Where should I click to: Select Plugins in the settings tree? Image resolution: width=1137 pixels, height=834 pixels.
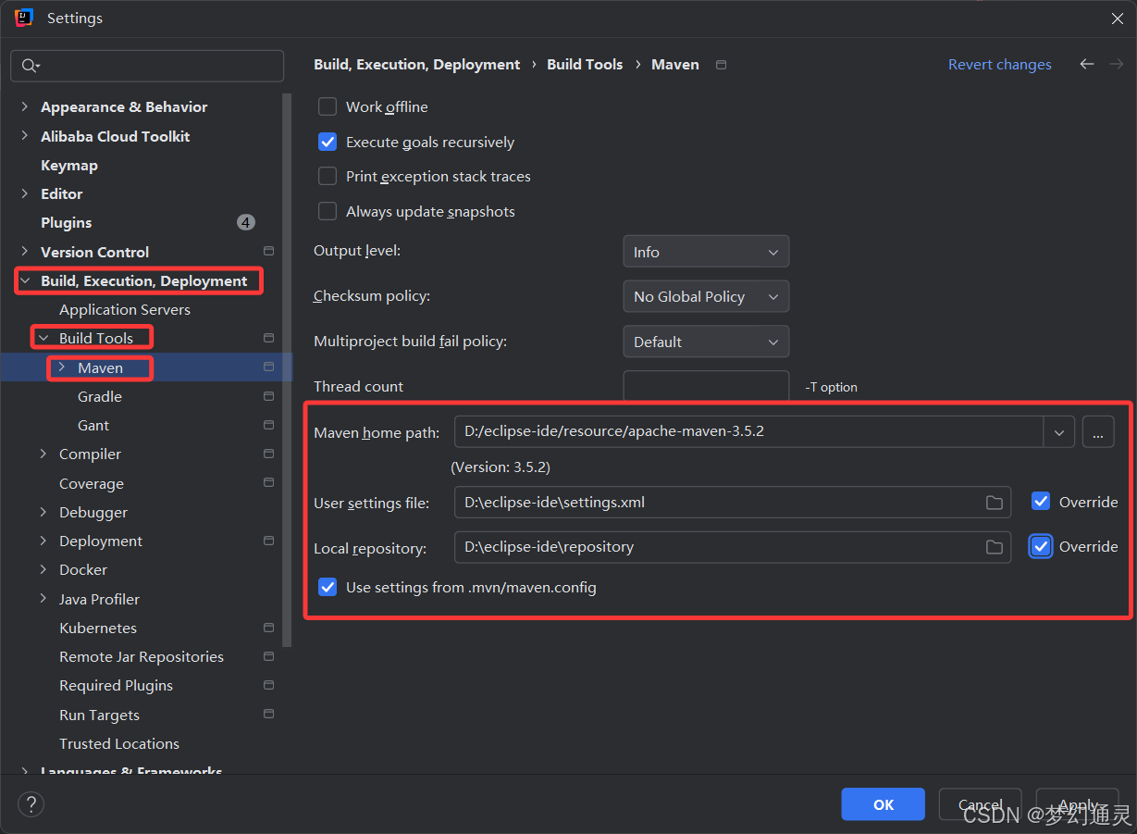click(x=67, y=222)
